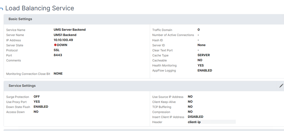Click the SSL protocol value

57,50
